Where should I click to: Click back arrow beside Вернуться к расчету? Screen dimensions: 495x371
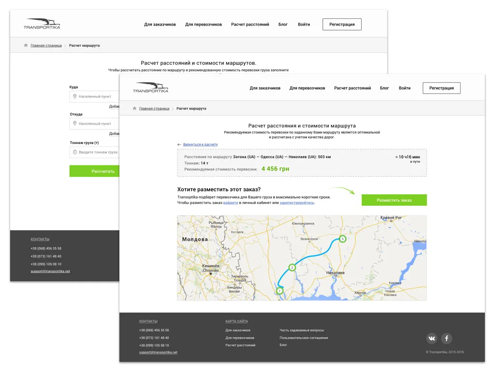click(179, 144)
